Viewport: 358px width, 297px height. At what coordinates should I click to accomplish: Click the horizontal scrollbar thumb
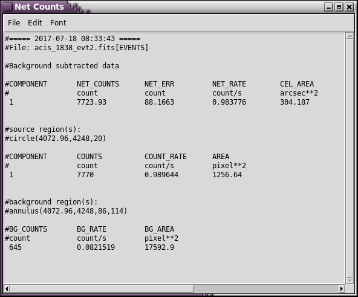pos(102,289)
